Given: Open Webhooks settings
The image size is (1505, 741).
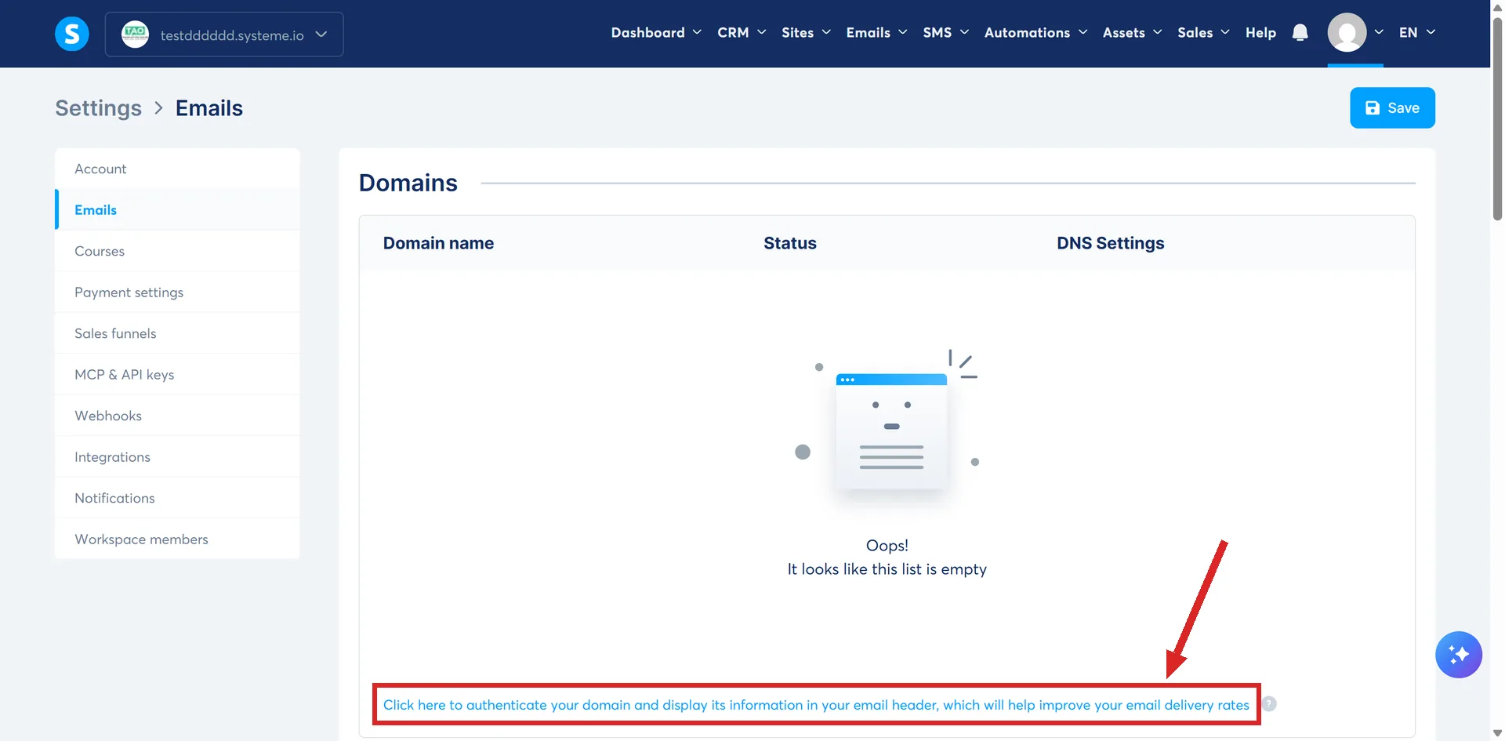Looking at the screenshot, I should tap(177, 416).
